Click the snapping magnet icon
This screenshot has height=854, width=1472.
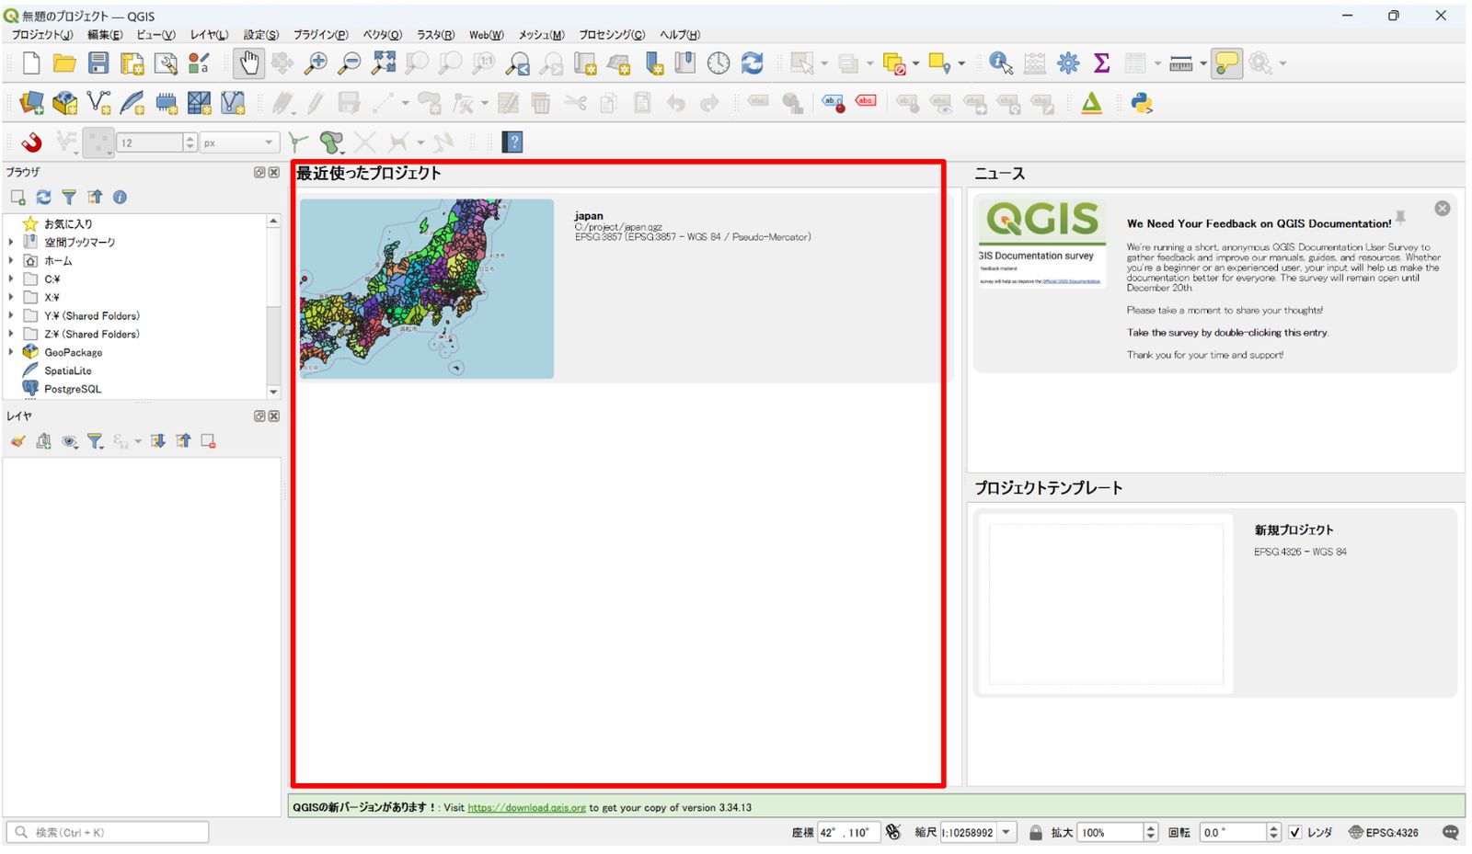pos(31,142)
